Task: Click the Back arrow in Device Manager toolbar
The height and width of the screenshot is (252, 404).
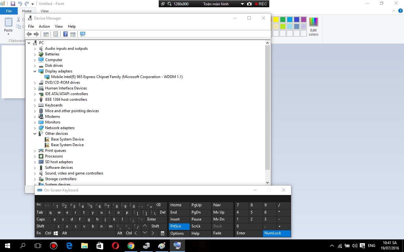Action: 29,34
